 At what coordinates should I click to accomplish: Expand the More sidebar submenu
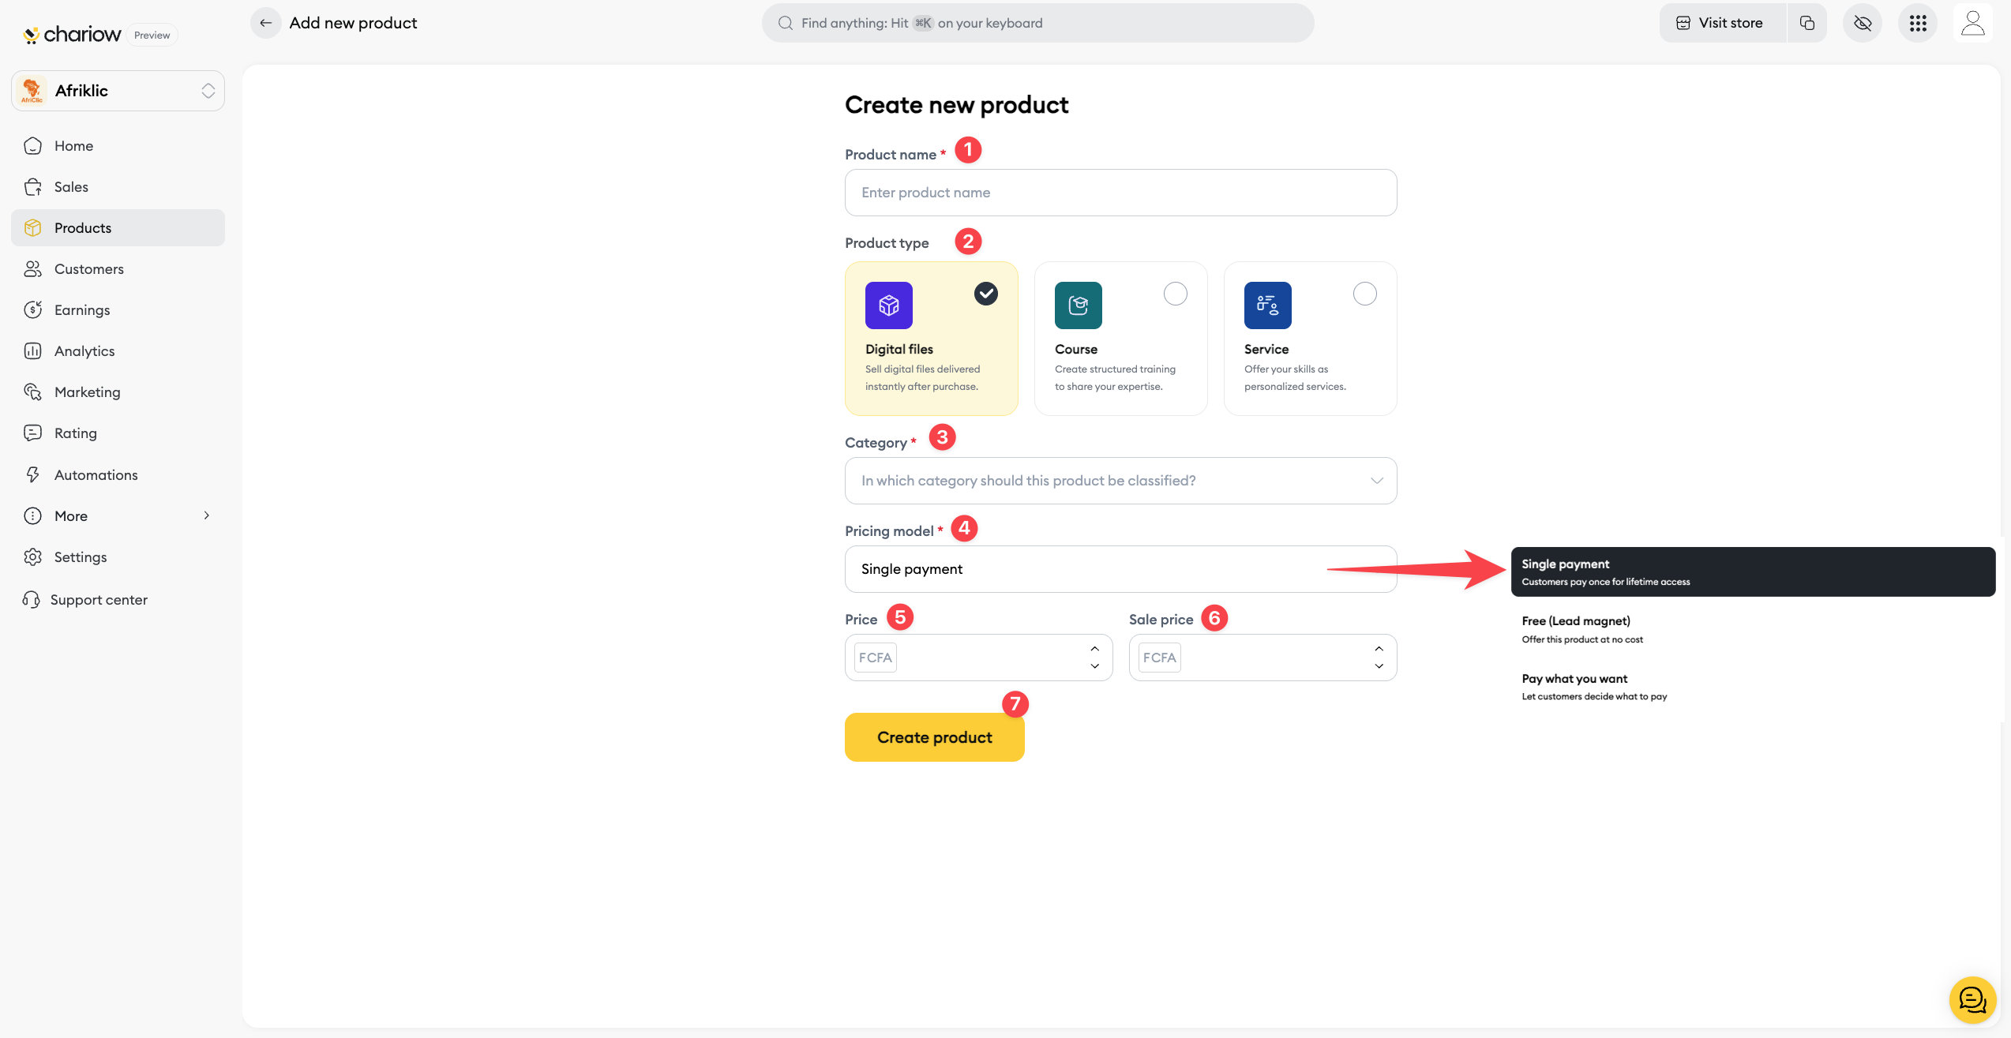(x=118, y=515)
